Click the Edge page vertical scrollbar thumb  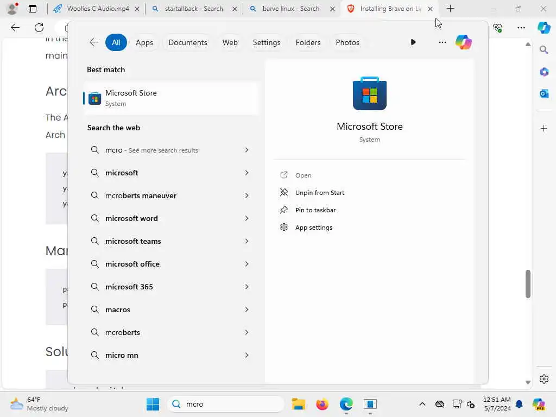pyautogui.click(x=528, y=283)
